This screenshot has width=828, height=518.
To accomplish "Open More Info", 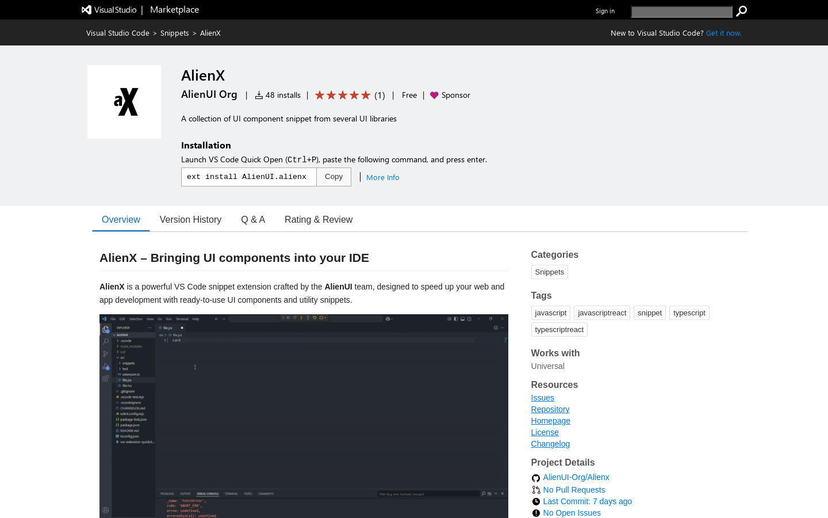I will tap(383, 178).
